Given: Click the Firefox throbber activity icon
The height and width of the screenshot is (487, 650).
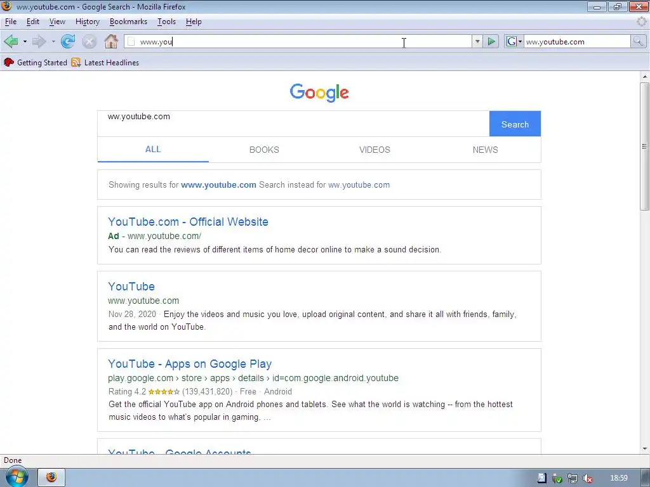Looking at the screenshot, I should point(642,22).
